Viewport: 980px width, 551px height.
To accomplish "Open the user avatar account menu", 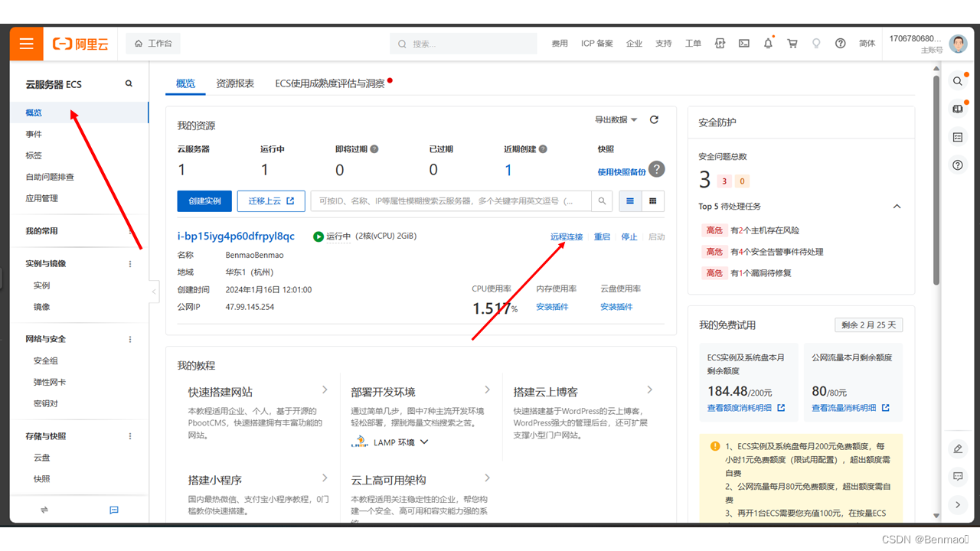I will tap(958, 44).
